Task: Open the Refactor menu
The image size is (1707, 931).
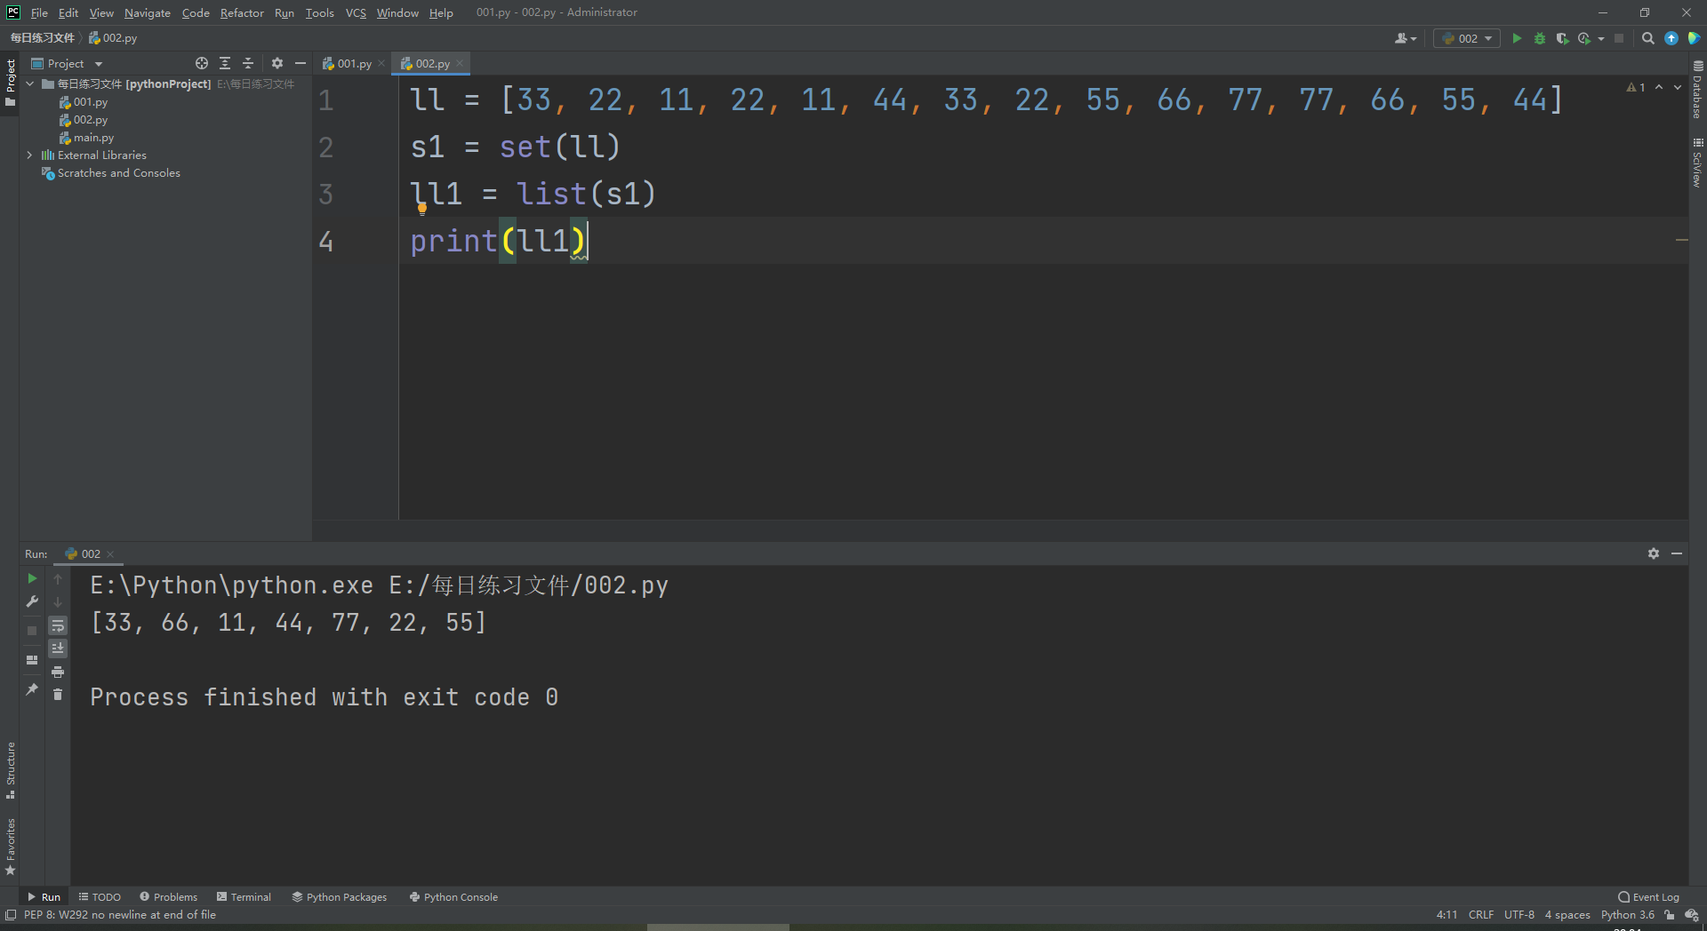Action: (x=242, y=12)
